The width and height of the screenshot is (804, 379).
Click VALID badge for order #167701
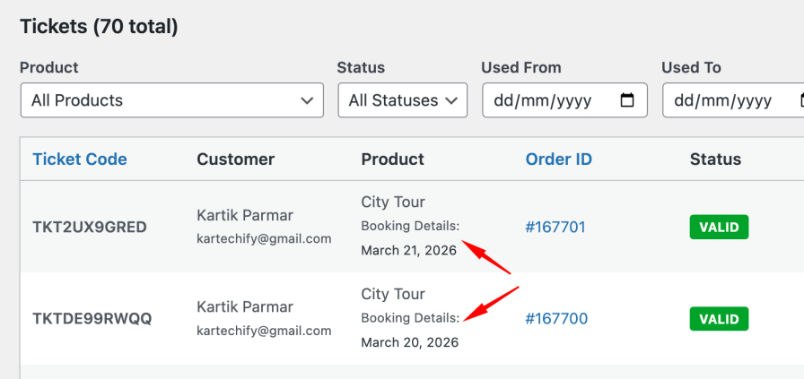719,228
